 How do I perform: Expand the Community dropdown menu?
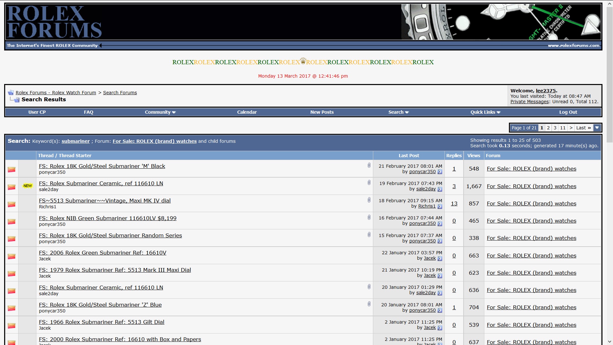[x=160, y=112]
